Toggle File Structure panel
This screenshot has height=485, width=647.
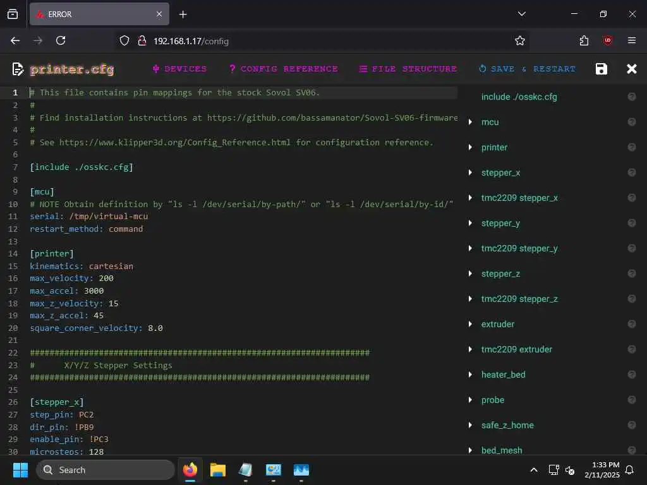click(408, 69)
